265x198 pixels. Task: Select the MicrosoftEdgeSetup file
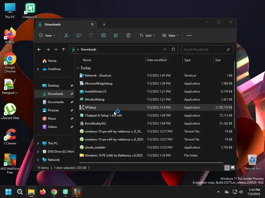(x=156, y=84)
